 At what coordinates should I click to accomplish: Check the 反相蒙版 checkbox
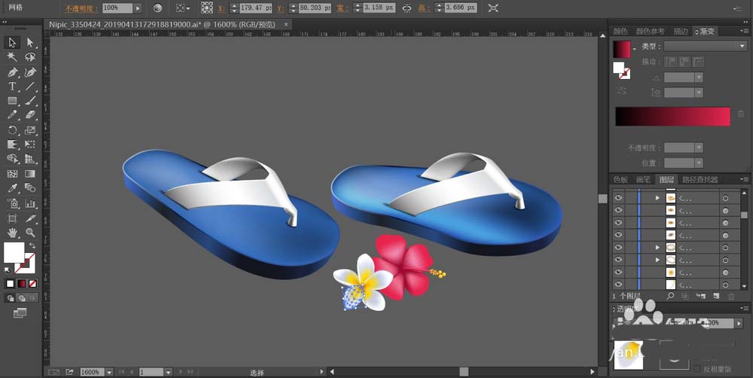[697, 369]
